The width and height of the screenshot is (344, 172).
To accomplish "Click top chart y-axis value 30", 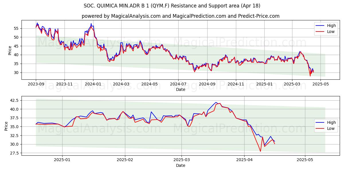I will 17,73.
